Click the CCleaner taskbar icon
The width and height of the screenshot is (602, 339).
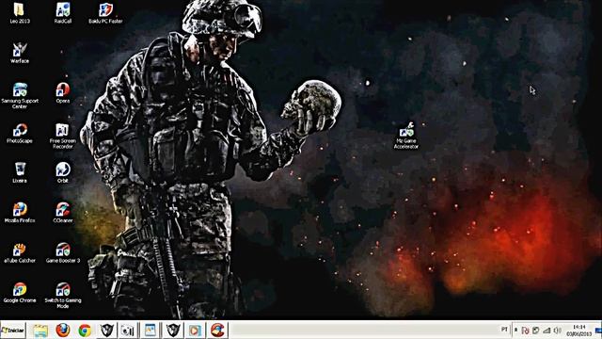(x=217, y=331)
